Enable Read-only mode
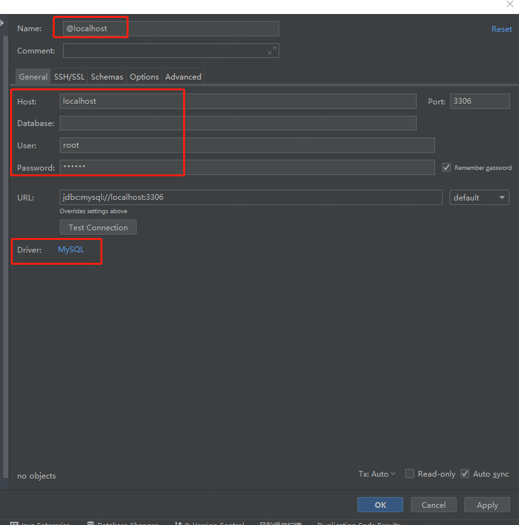 click(410, 473)
